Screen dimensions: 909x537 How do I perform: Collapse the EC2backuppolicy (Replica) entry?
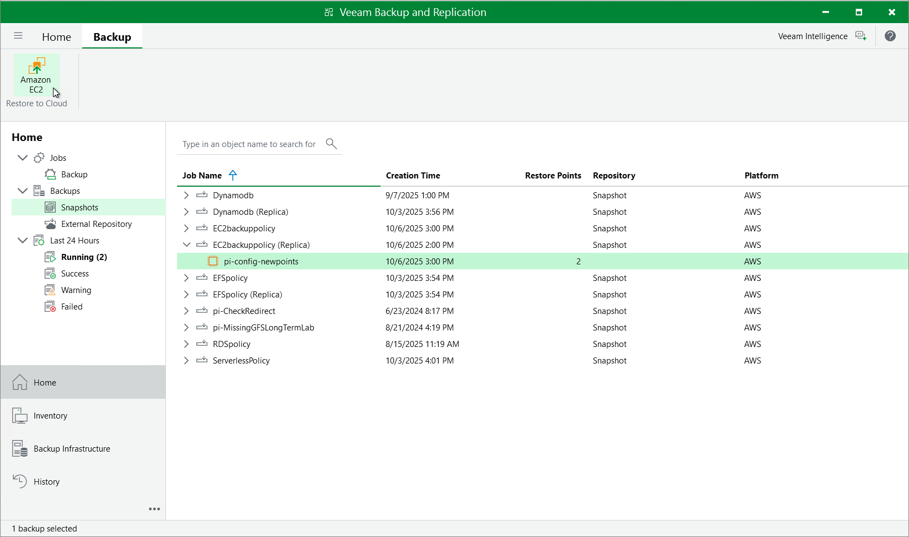(x=186, y=245)
